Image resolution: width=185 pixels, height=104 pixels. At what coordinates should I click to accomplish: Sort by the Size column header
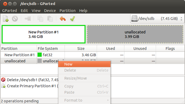click(81, 49)
